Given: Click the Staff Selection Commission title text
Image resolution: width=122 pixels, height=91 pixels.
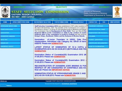Looking at the screenshot, I should click(40, 12).
